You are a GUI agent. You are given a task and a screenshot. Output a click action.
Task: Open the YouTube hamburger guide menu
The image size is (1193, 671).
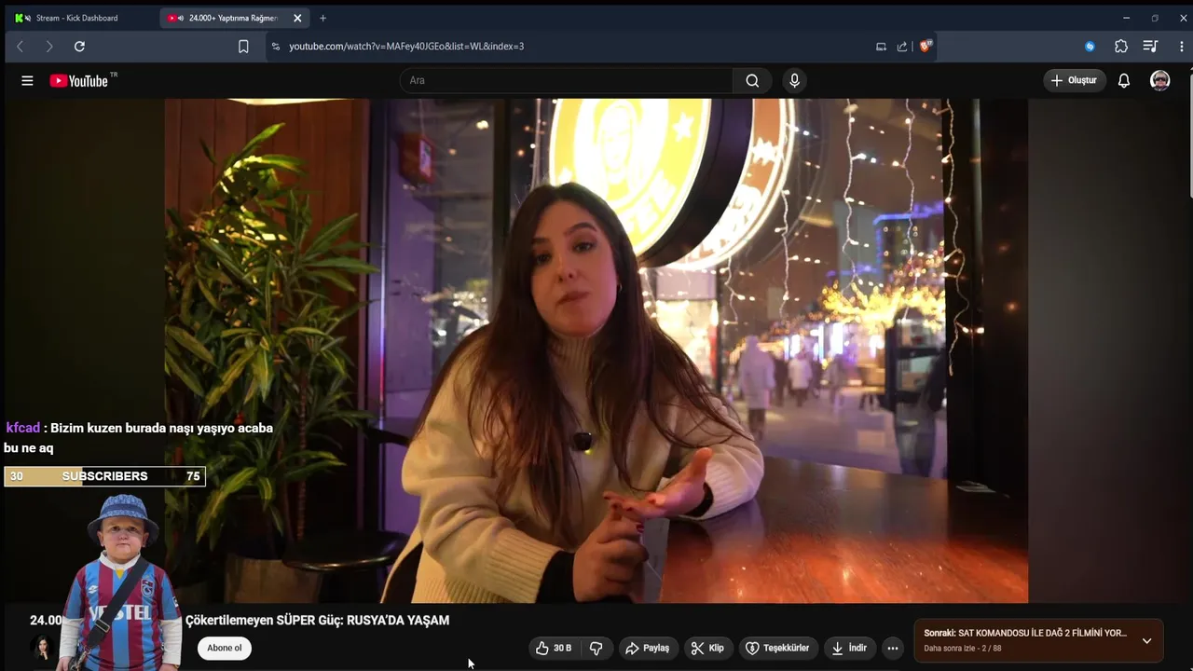(27, 81)
